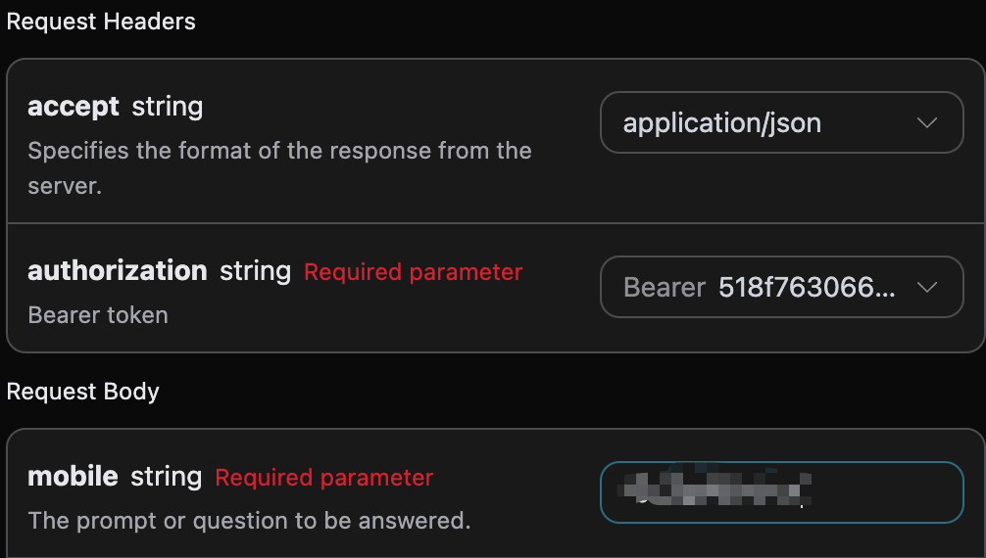Click 'The prompt or question to be answered' text

click(249, 520)
